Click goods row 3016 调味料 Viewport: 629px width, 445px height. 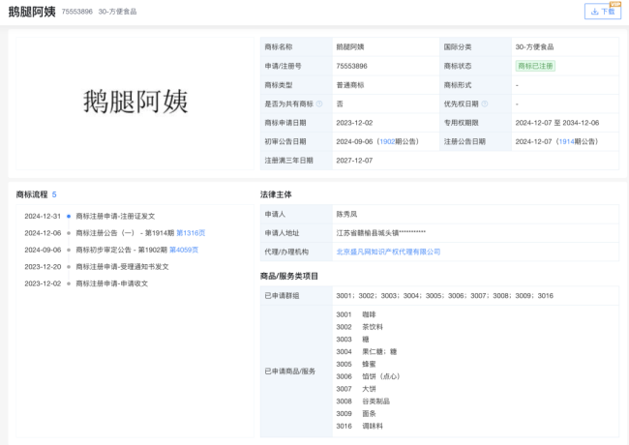coord(359,427)
